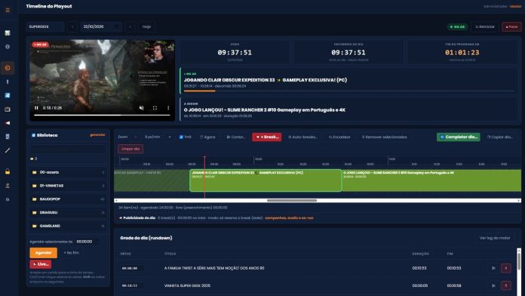Select the faded past gameplay timeline clip
The width and height of the screenshot is (525, 296).
(152, 180)
